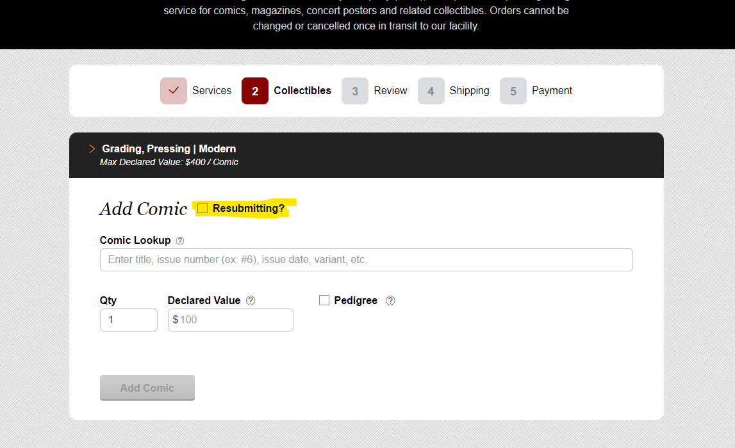Click the Declared Value input field

(230, 319)
